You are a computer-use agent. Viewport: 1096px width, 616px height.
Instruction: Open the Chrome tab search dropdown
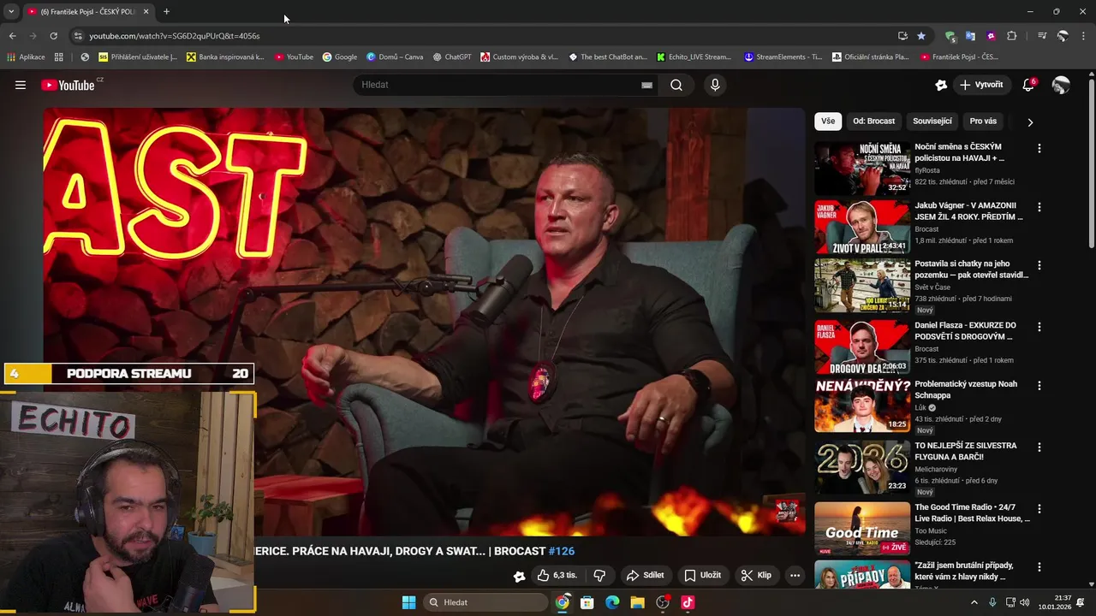pyautogui.click(x=11, y=11)
